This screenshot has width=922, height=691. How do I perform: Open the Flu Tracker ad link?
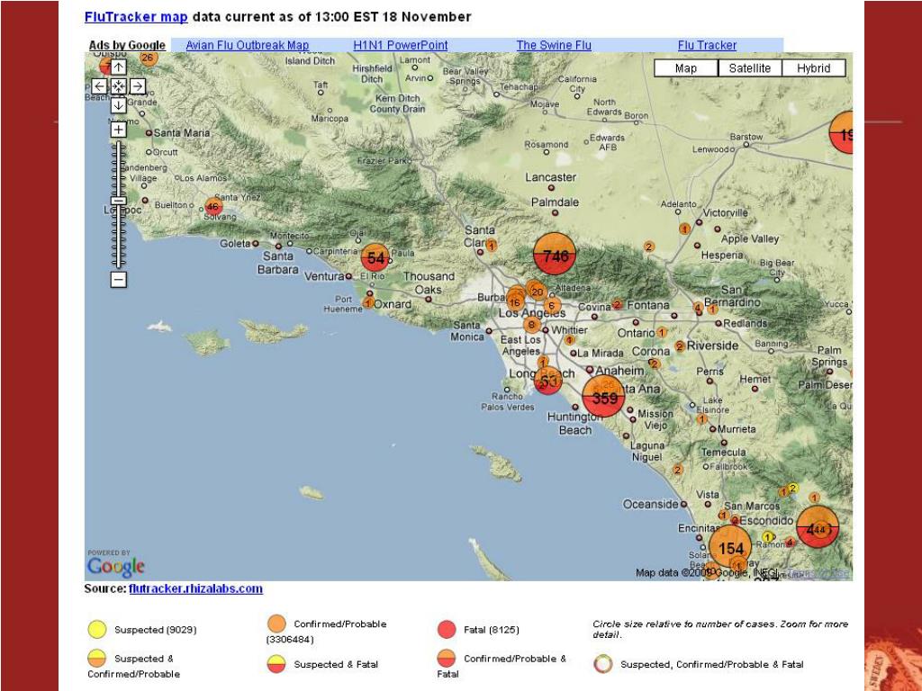pos(707,45)
